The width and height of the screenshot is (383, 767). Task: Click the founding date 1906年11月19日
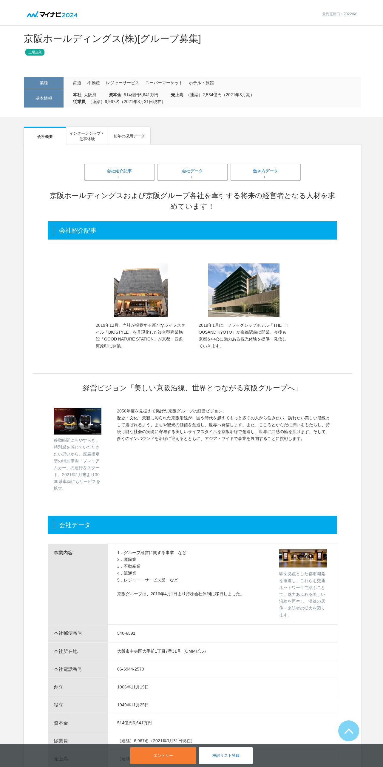click(x=133, y=687)
